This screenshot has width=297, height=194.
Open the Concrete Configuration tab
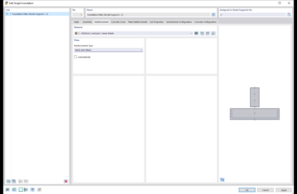tap(205, 22)
